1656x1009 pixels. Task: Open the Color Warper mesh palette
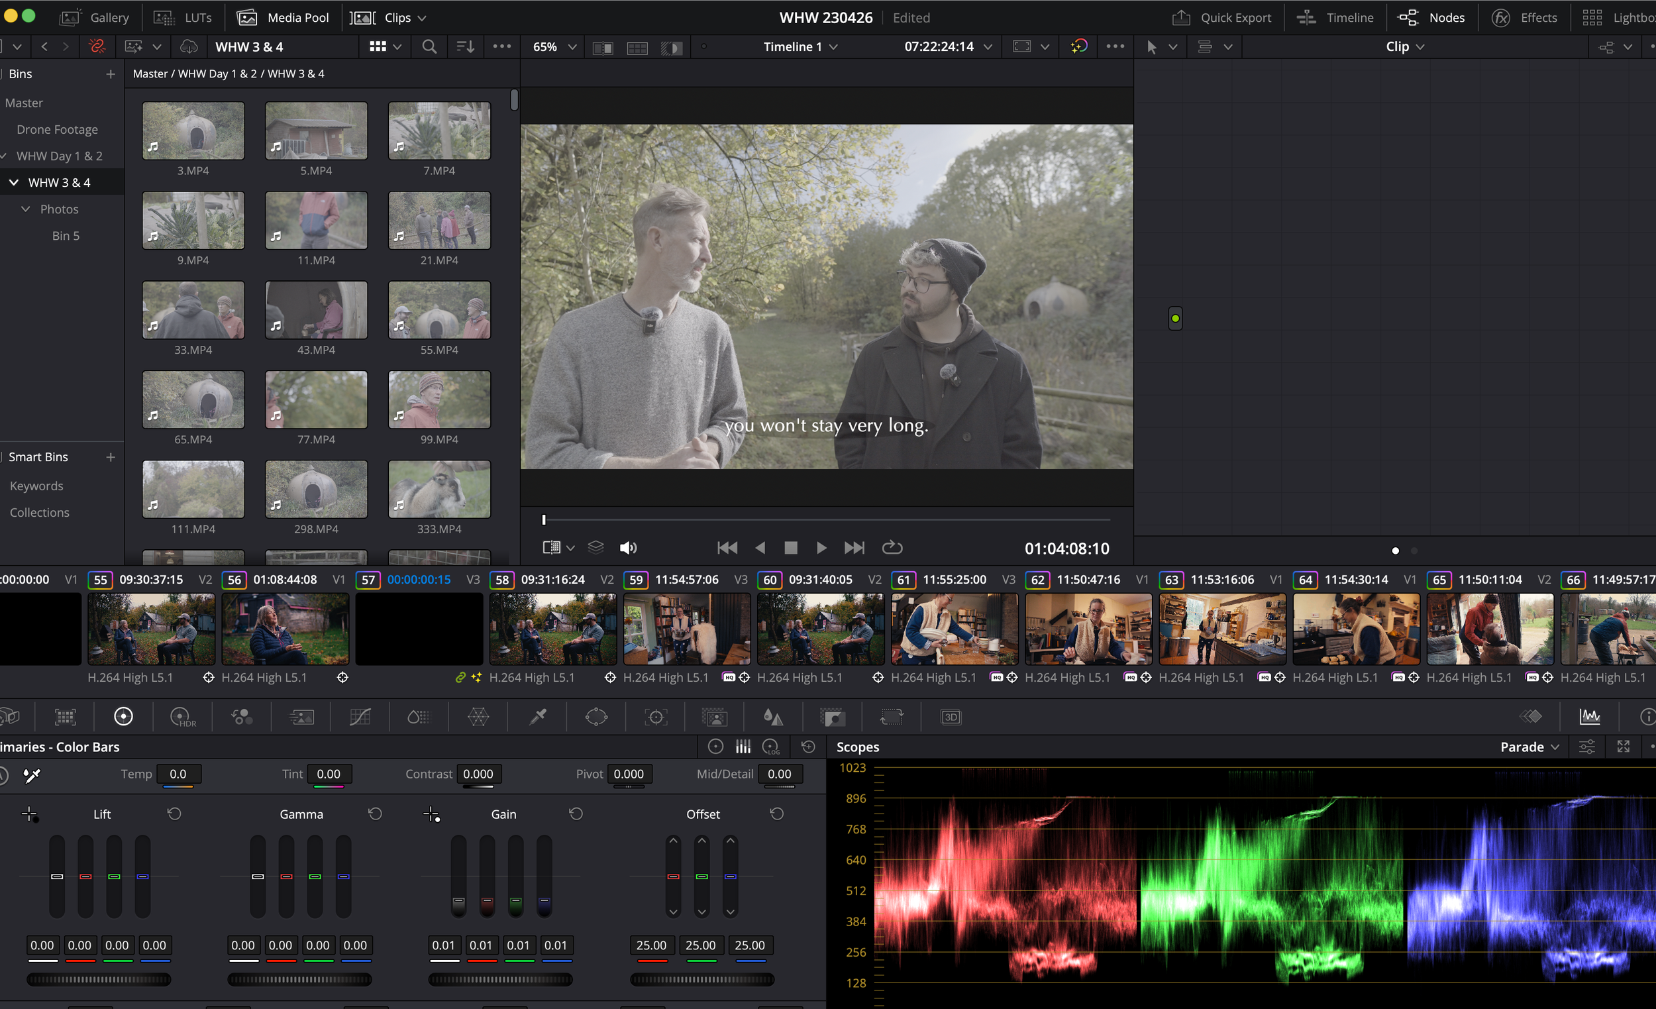pos(478,717)
